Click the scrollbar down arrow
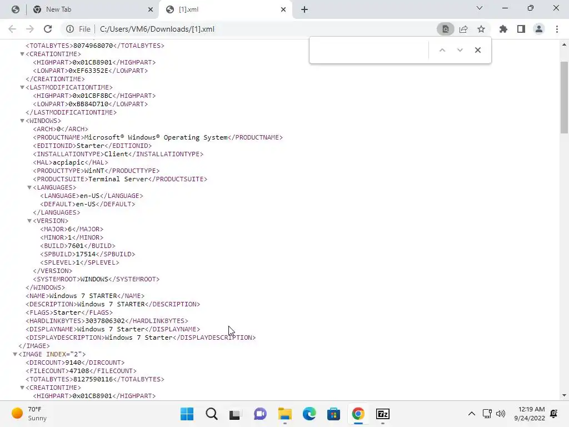The width and height of the screenshot is (569, 427). point(564,395)
